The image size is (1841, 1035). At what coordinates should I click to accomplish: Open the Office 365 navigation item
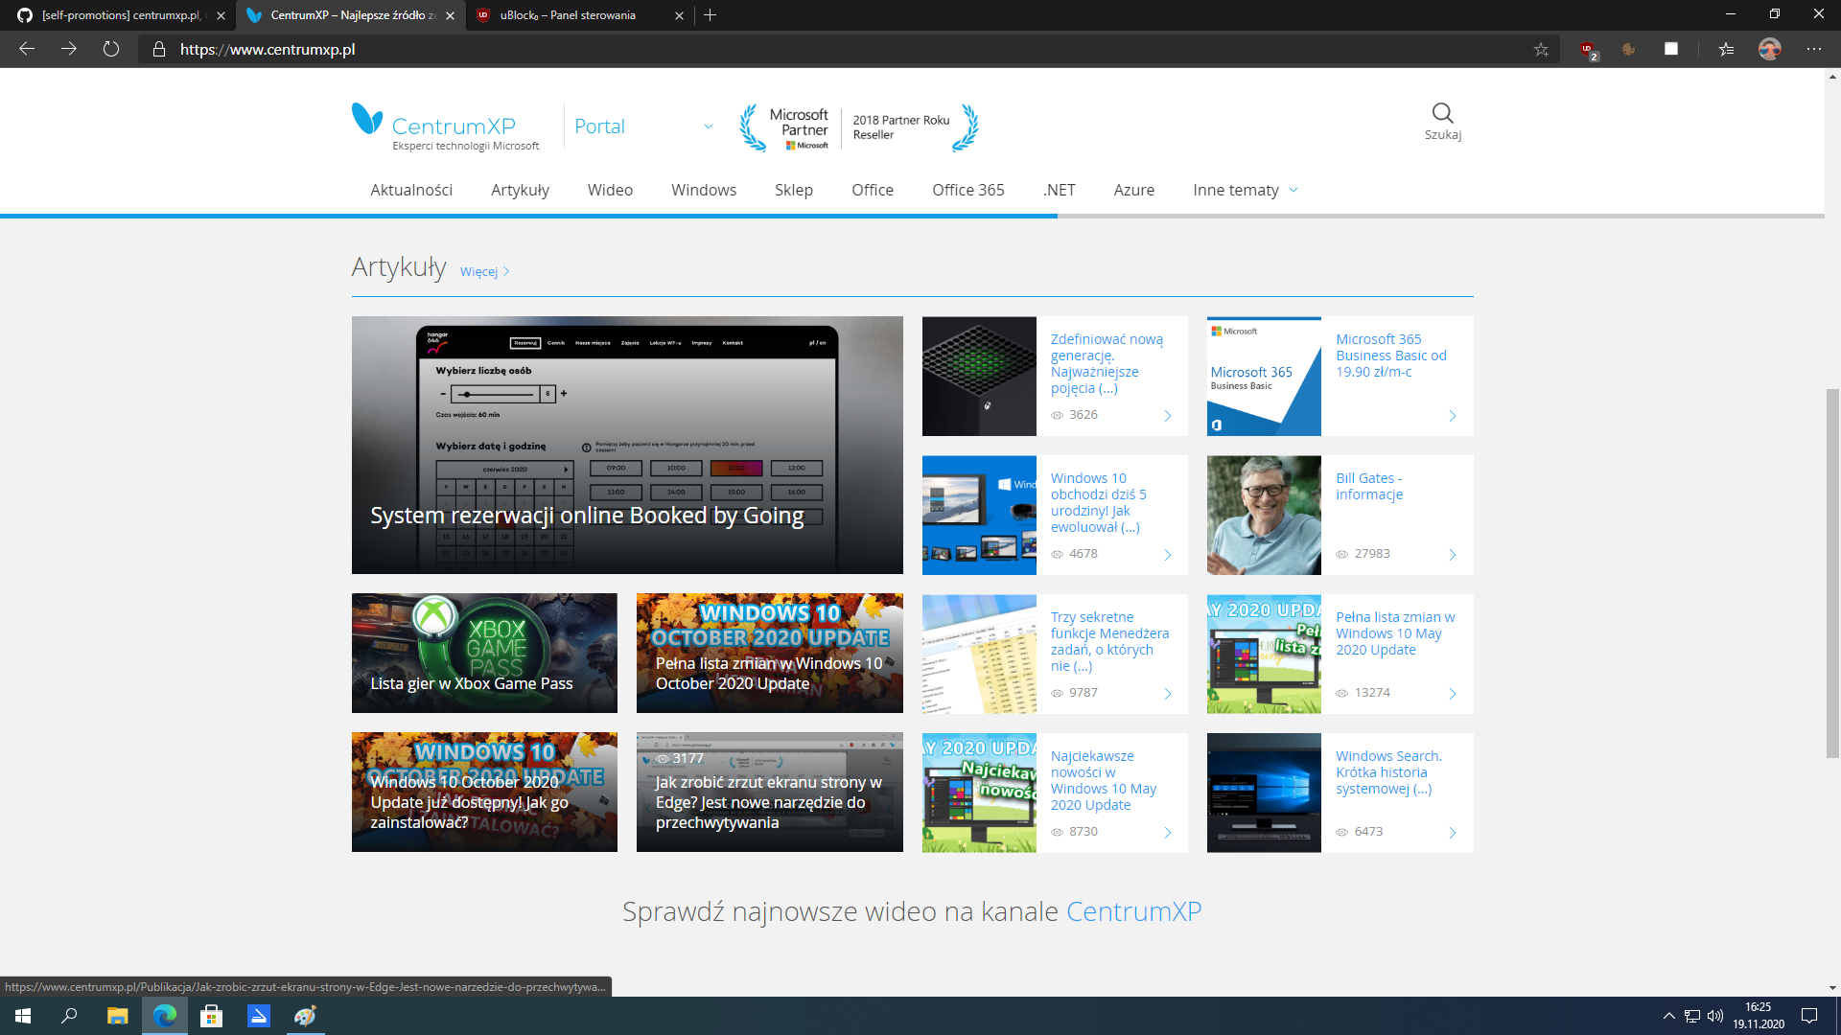[x=968, y=190]
